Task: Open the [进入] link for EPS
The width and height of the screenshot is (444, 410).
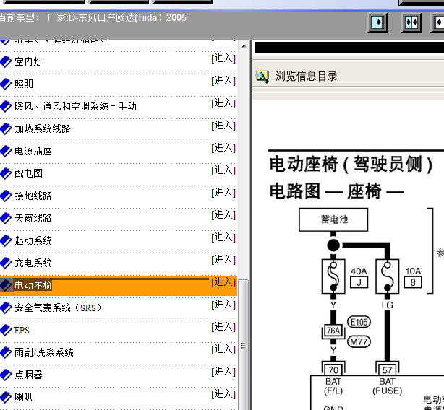Action: click(223, 327)
